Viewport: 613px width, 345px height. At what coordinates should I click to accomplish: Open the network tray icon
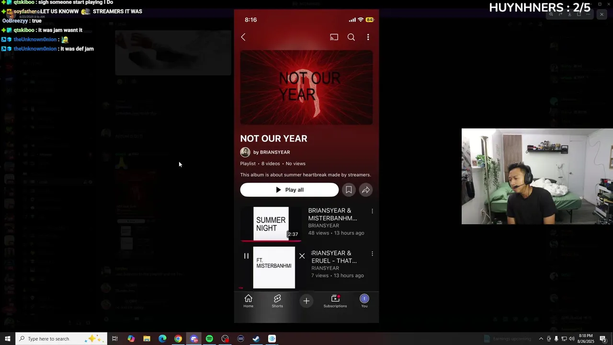point(564,339)
